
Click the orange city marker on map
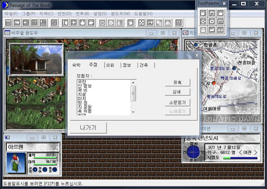pyautogui.click(x=214, y=83)
